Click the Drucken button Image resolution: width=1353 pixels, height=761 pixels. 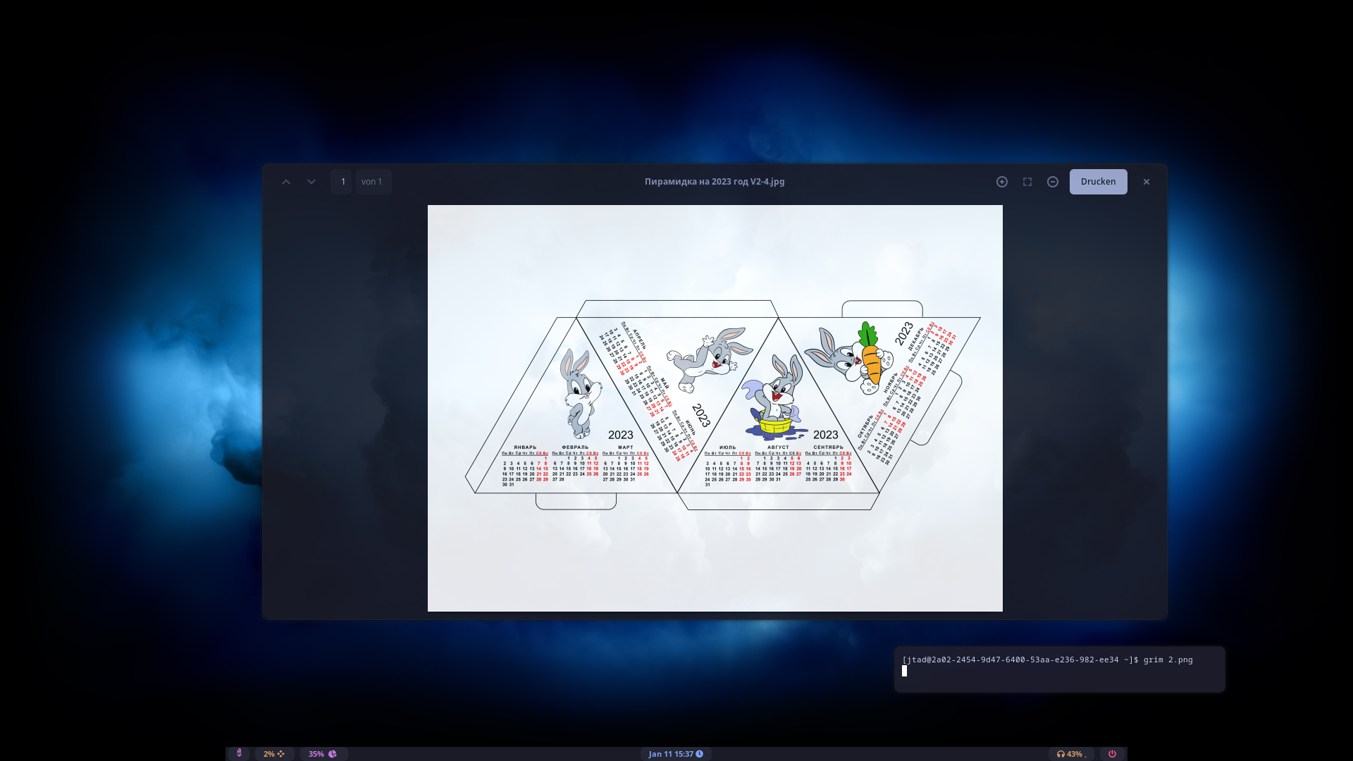pyautogui.click(x=1099, y=182)
